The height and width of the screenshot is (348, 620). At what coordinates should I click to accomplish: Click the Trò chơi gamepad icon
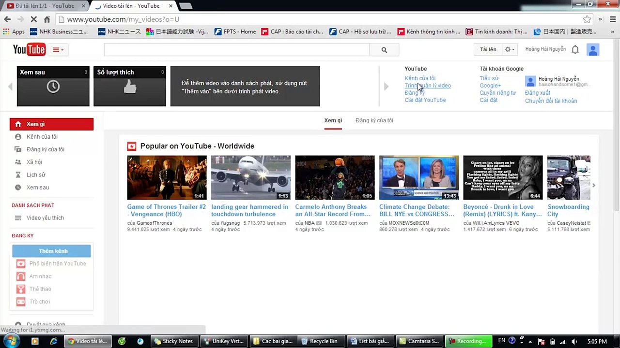(x=21, y=302)
